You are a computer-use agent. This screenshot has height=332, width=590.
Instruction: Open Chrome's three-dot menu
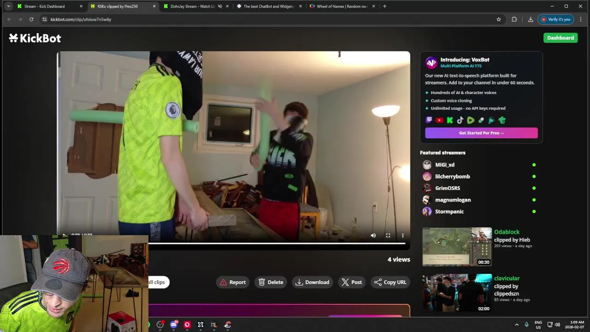pos(581,19)
